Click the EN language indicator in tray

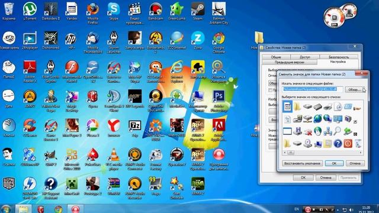coord(297,209)
